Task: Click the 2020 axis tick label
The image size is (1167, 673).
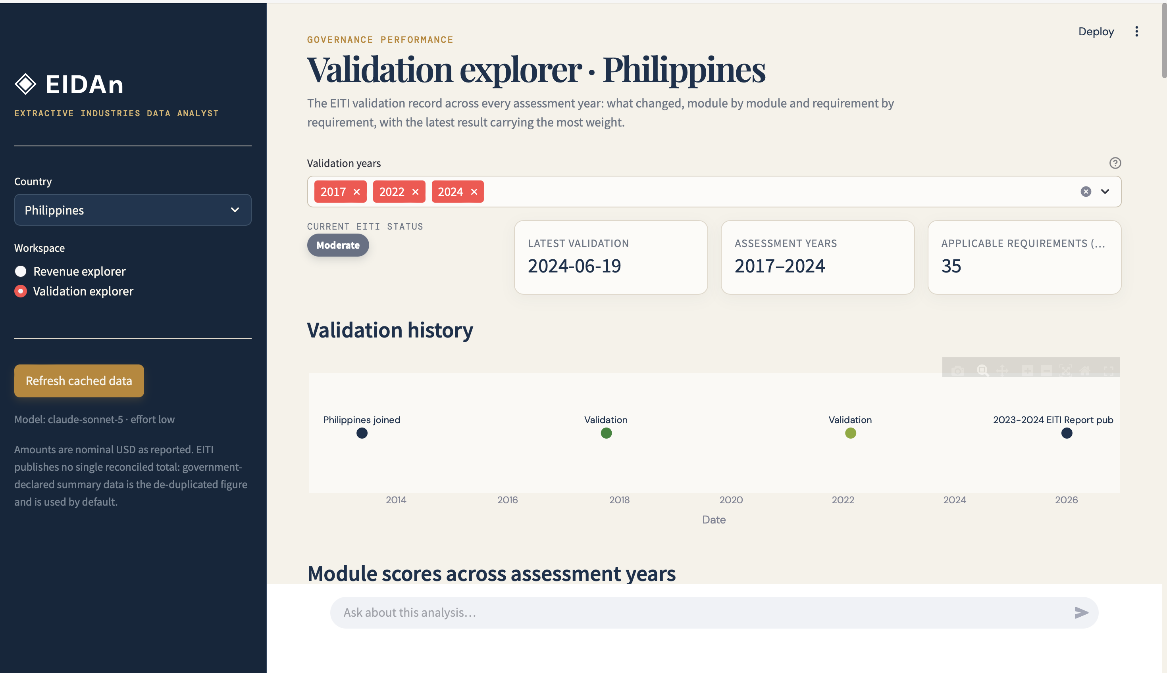Action: click(731, 500)
